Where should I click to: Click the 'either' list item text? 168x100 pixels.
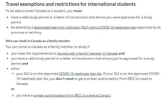pos(16,69)
